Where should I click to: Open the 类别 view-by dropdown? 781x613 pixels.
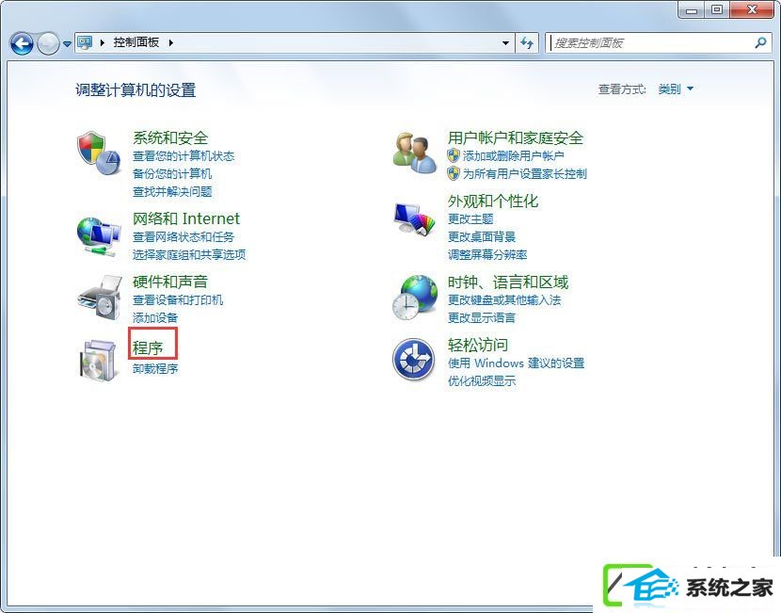tap(676, 89)
